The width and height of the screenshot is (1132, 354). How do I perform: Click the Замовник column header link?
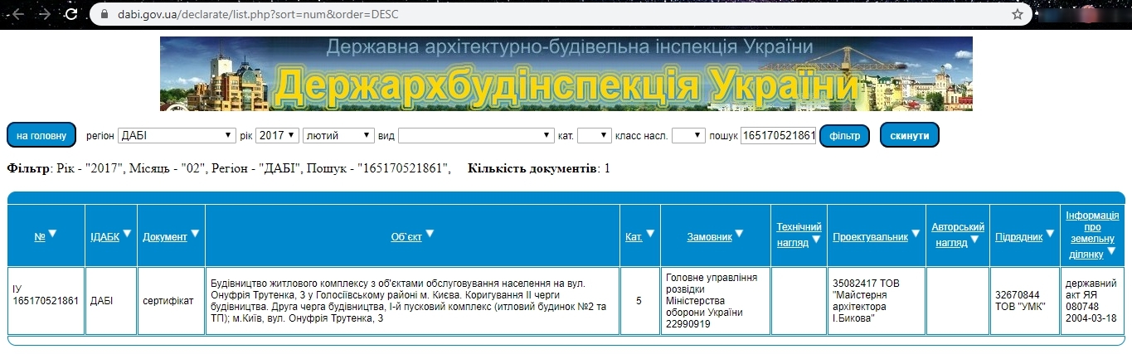click(709, 237)
